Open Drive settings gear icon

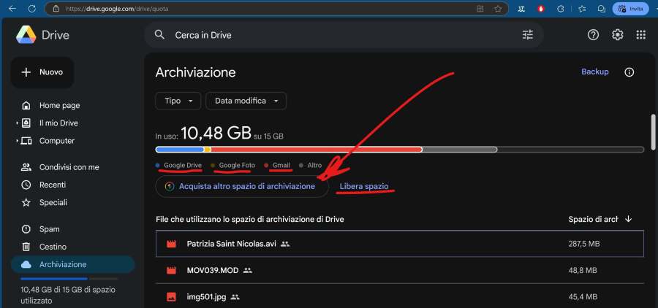[x=617, y=35]
